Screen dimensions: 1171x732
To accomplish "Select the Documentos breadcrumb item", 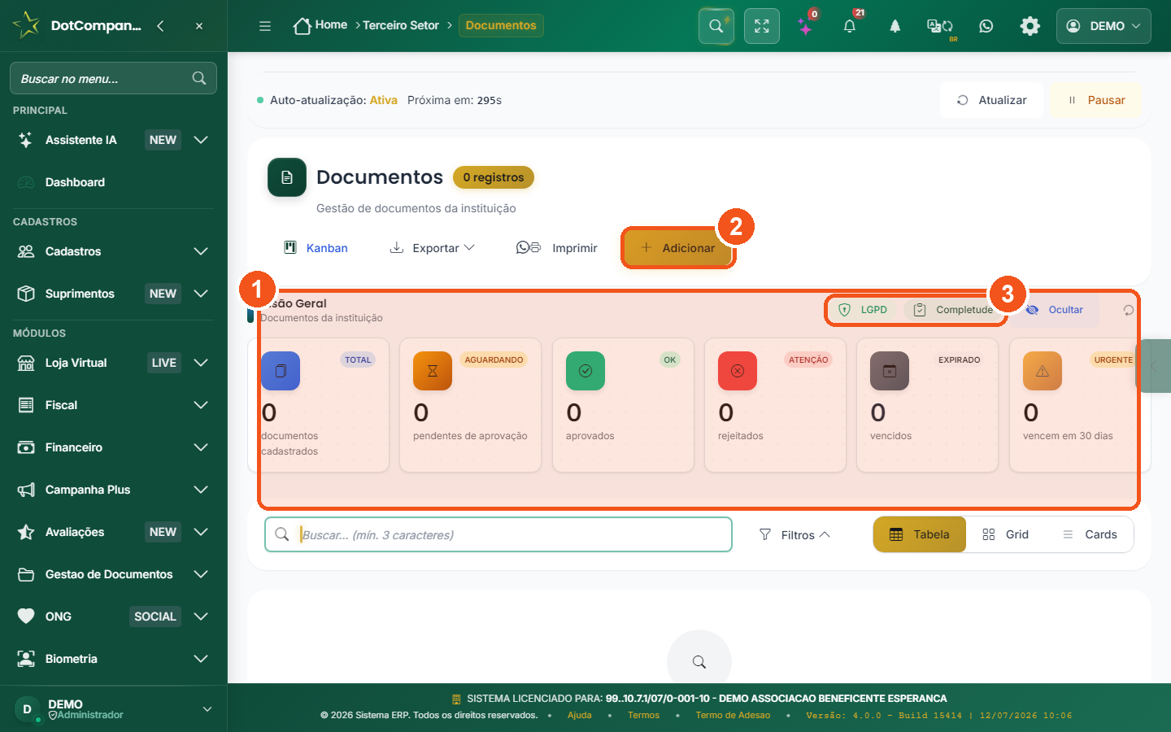I will pyautogui.click(x=501, y=25).
